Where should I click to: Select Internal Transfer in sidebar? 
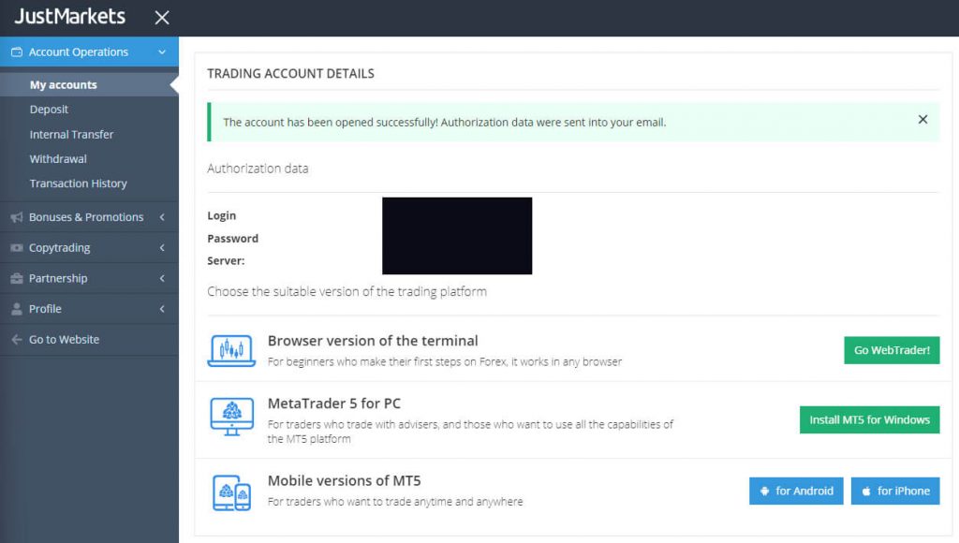71,134
